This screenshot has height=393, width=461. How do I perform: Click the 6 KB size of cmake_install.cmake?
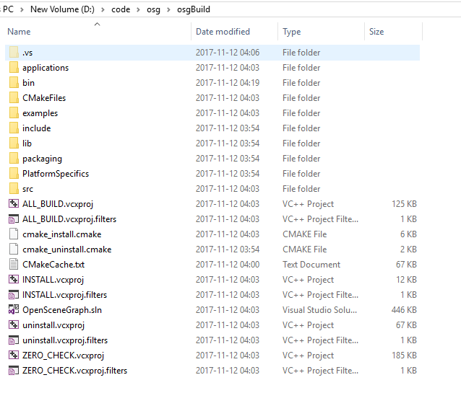coord(408,234)
